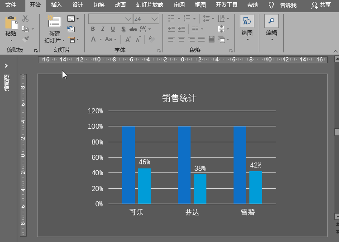Click Clear All Formatting icon
This screenshot has height=242, width=339.
tap(152, 39)
